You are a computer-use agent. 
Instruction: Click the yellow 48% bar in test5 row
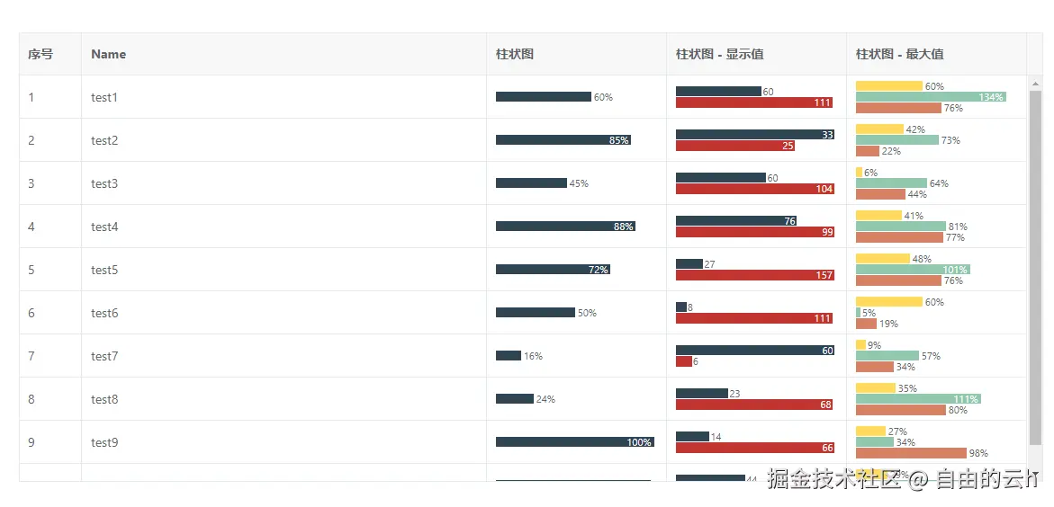(x=882, y=259)
